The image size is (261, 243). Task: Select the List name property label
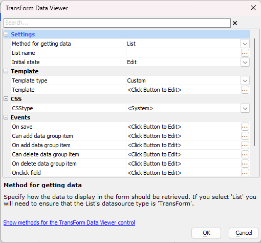24,53
